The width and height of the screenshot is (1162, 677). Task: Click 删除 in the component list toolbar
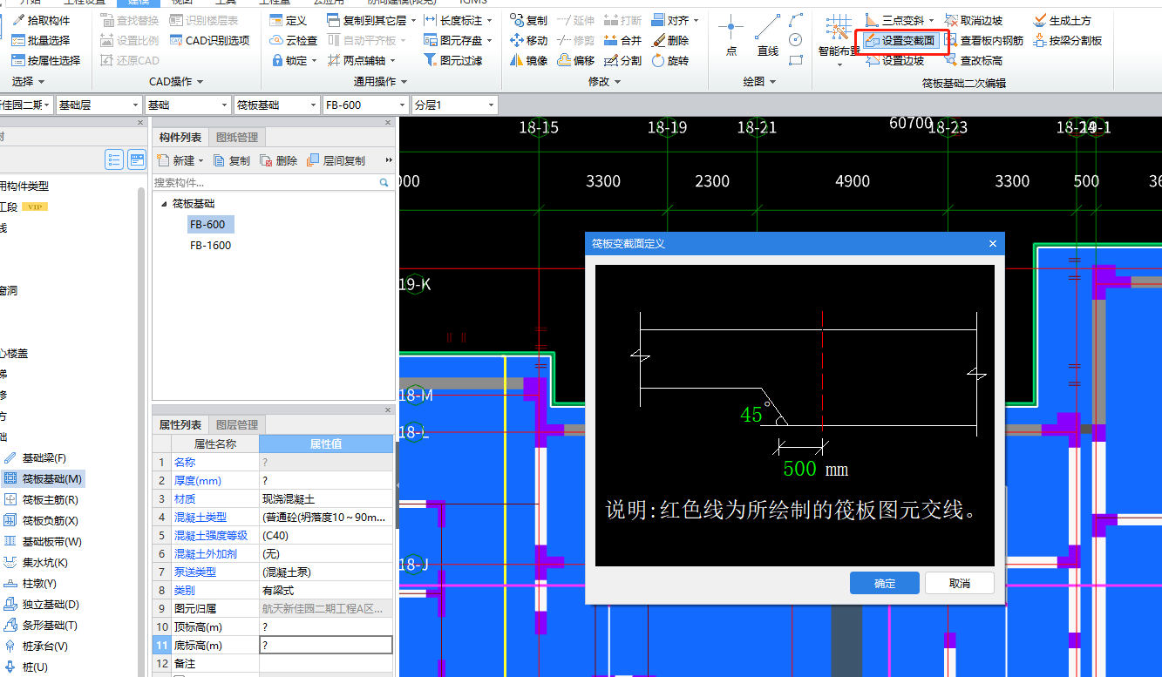click(279, 161)
